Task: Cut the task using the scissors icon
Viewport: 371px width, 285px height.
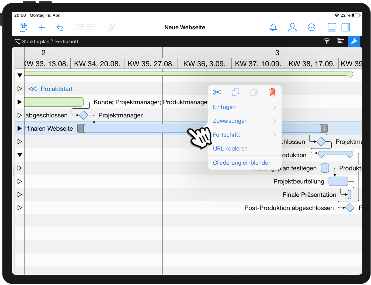Action: click(217, 92)
